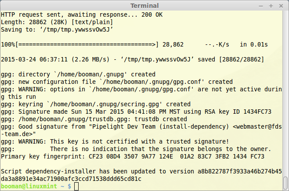Close the Terminal window
Image resolution: width=289 pixels, height=191 pixels.
281,6
